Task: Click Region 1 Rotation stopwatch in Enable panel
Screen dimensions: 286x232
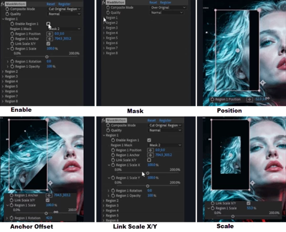Action: [12, 61]
